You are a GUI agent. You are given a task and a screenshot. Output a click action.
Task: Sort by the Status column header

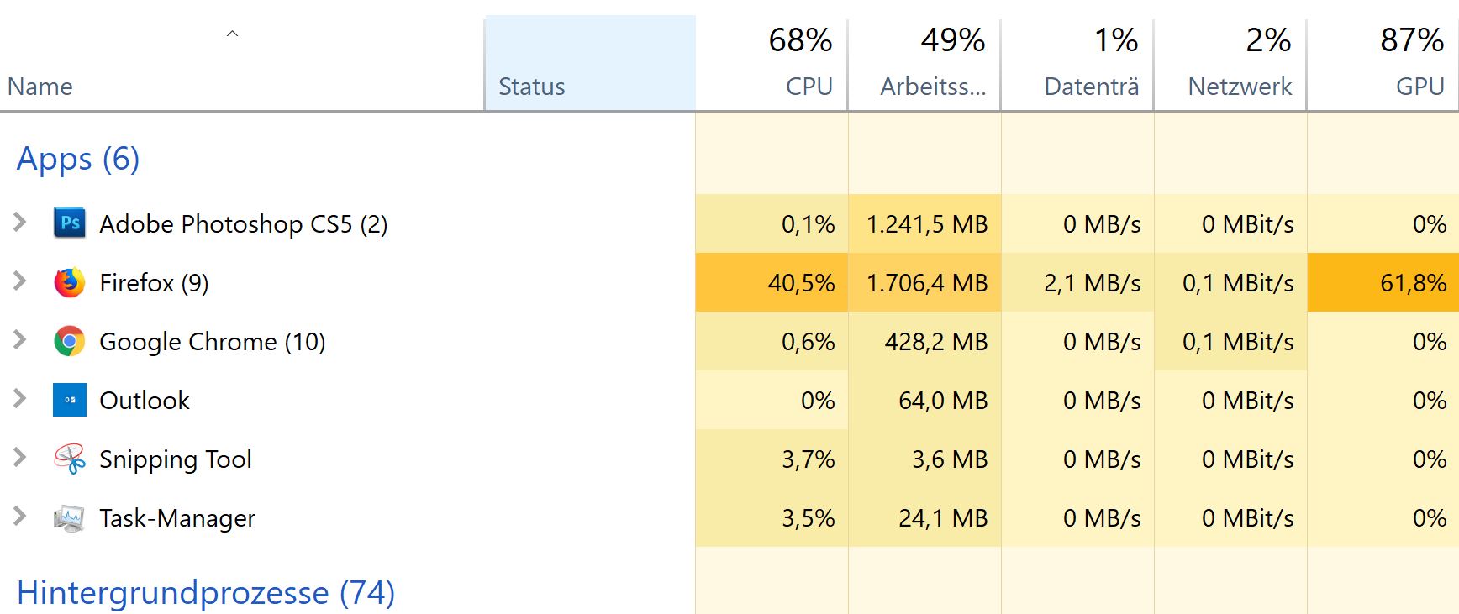531,87
